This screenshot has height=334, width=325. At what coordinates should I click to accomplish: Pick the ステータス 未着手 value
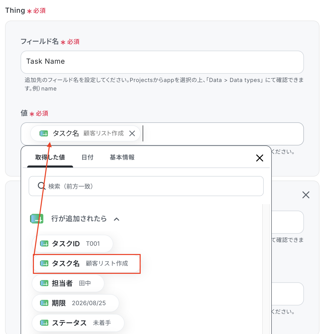[x=78, y=323]
